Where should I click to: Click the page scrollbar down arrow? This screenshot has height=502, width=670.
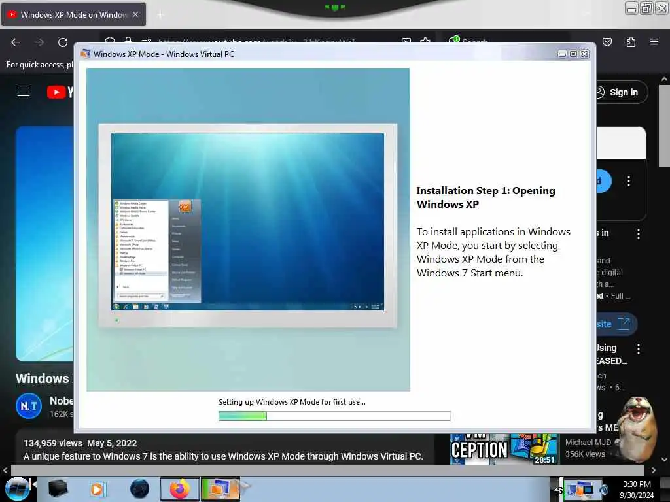tap(664, 460)
